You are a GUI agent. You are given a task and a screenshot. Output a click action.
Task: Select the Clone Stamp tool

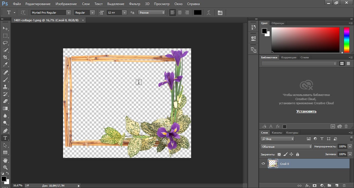5,87
